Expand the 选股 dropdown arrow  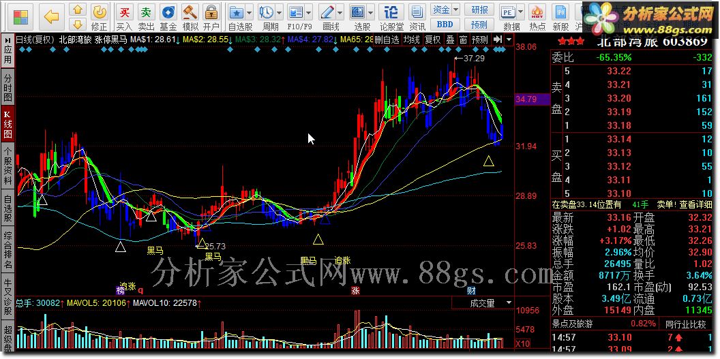tap(370, 12)
